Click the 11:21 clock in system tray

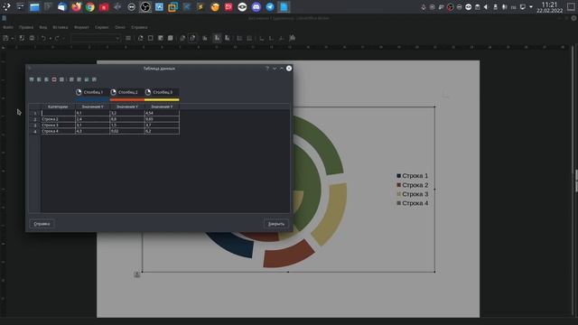pyautogui.click(x=549, y=5)
